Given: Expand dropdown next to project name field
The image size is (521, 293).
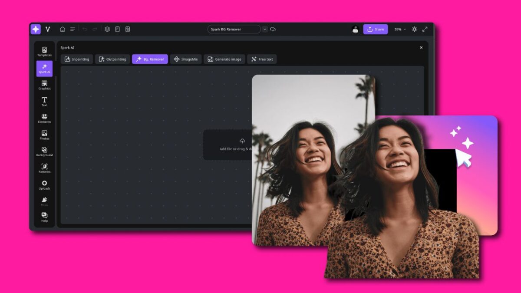Looking at the screenshot, I should 265,29.
